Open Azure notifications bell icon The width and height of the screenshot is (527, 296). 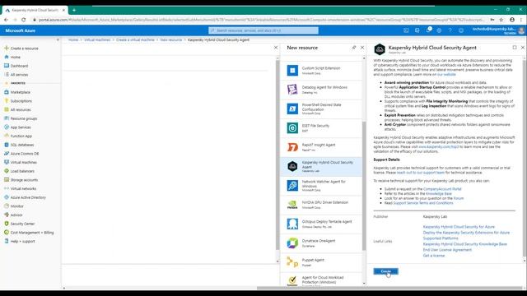(428, 30)
